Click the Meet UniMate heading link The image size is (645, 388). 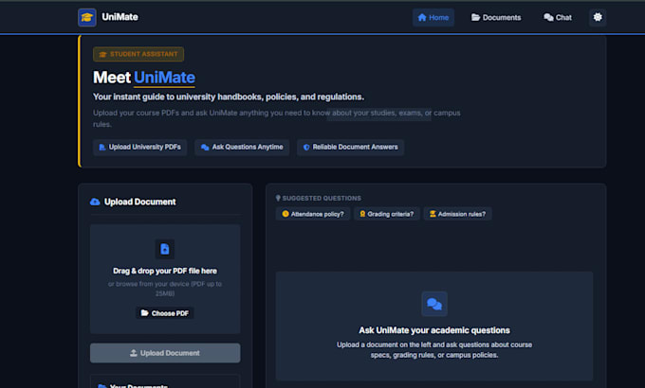[164, 78]
